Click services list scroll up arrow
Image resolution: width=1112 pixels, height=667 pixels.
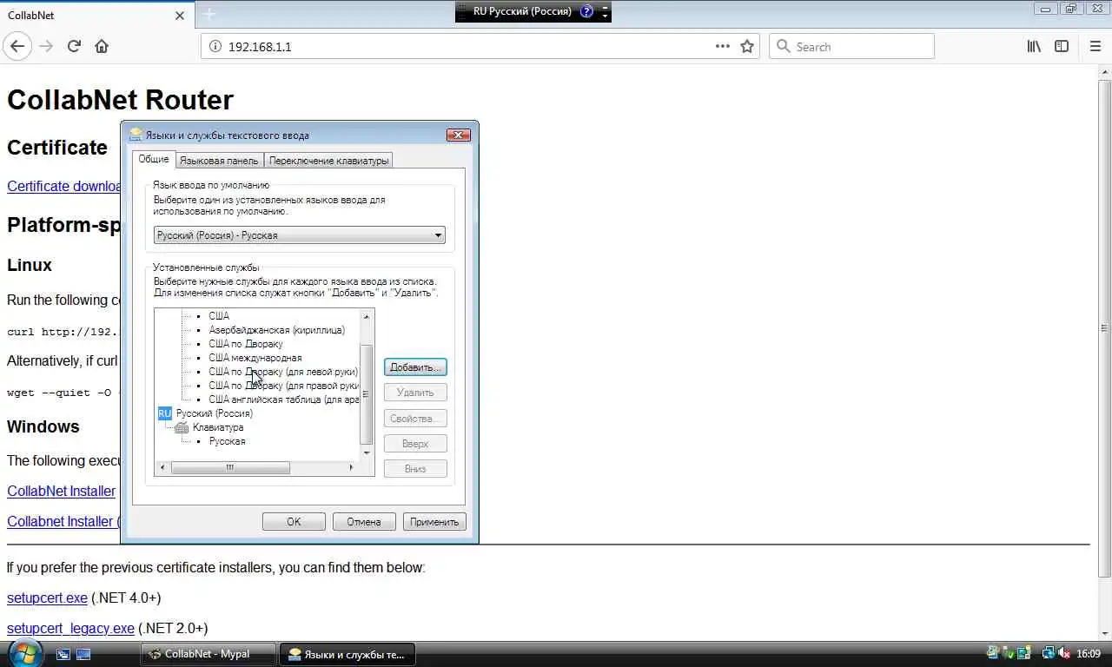pyautogui.click(x=367, y=316)
